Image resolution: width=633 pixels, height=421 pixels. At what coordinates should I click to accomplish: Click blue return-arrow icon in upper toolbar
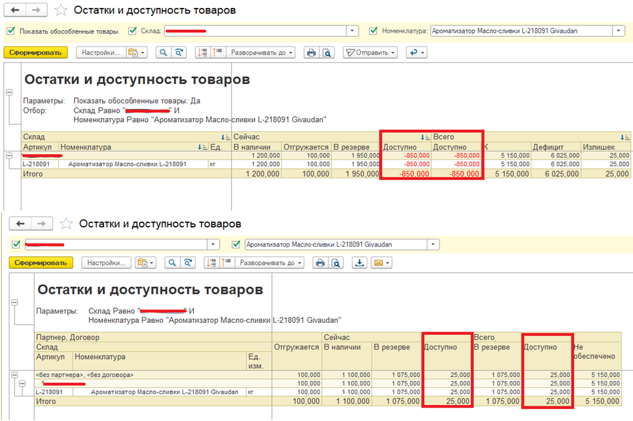tap(416, 53)
